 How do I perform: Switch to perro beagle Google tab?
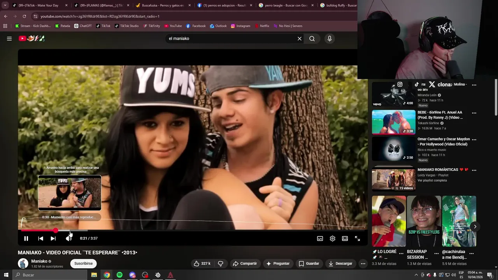point(286,5)
